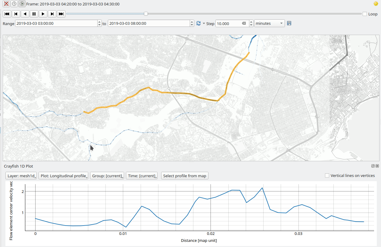The width and height of the screenshot is (381, 247).
Task: Skip to the last frame
Action: [61, 14]
